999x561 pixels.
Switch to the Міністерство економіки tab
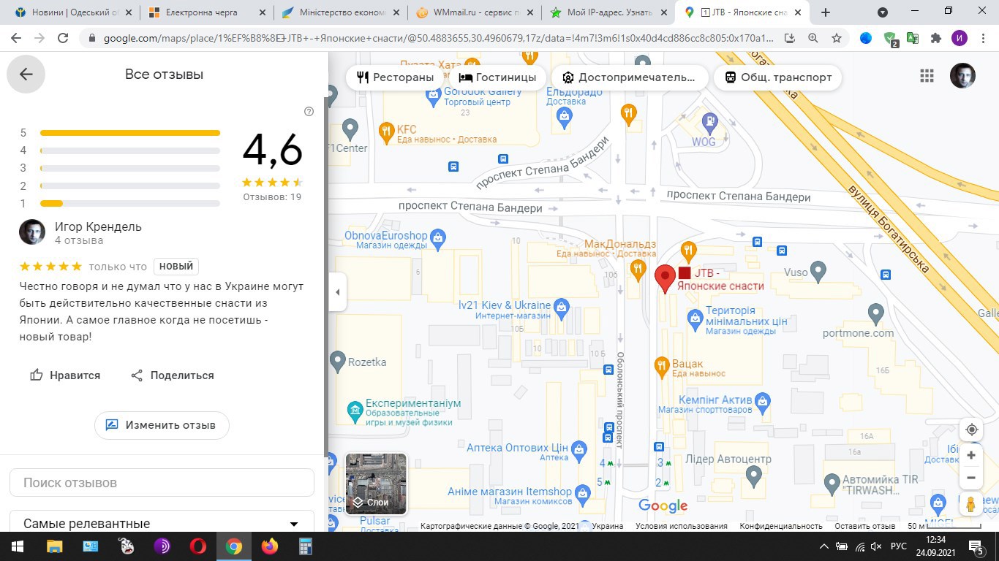[339, 12]
